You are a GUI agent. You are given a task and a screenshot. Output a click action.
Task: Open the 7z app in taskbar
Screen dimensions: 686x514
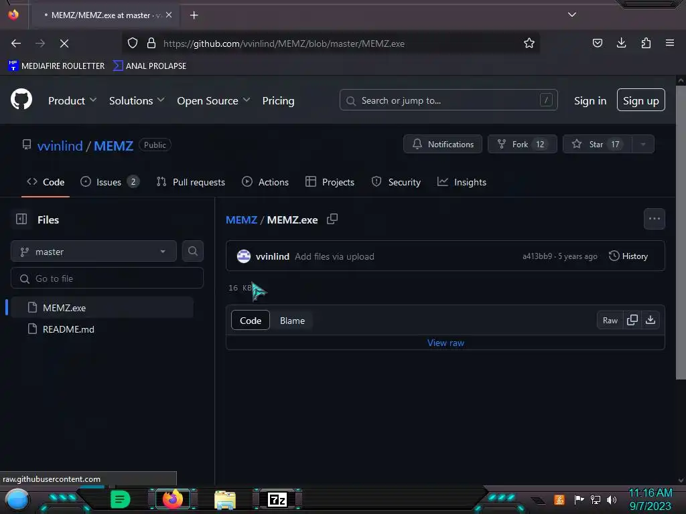click(x=277, y=499)
